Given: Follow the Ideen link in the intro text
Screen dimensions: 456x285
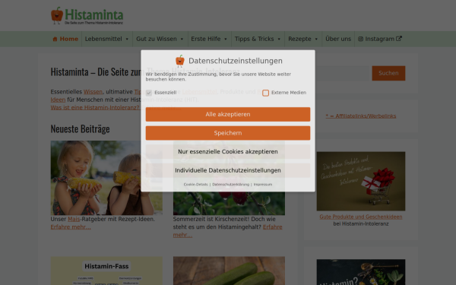Looking at the screenshot, I should (x=58, y=100).
